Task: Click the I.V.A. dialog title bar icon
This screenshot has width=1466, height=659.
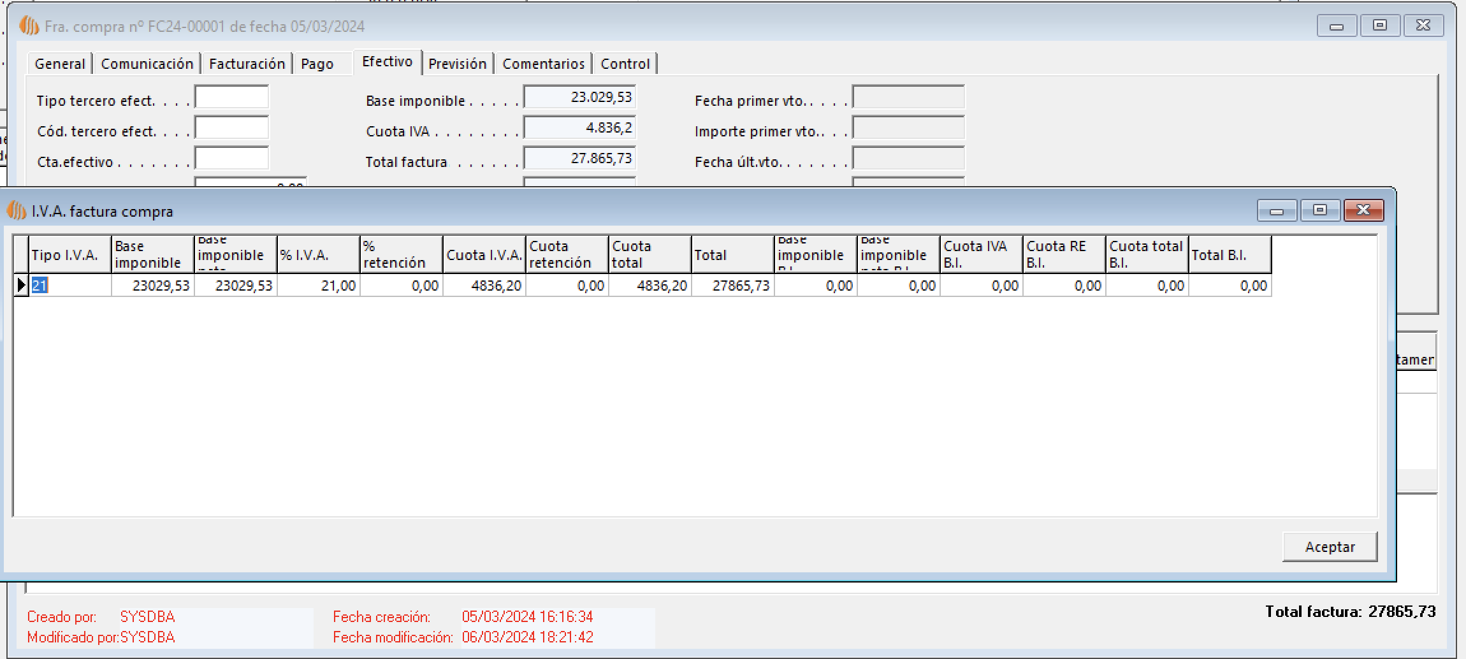Action: (x=16, y=210)
